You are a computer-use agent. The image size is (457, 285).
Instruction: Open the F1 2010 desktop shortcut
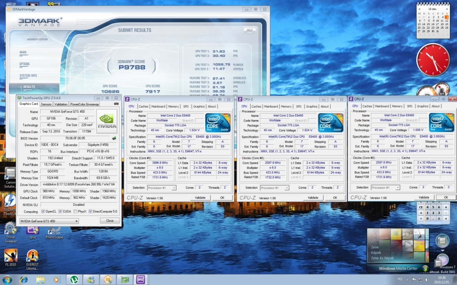tap(11, 257)
